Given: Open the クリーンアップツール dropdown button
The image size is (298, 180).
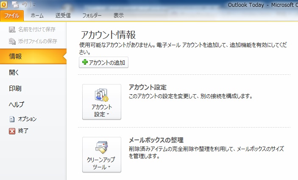Looking at the screenshot, I should [x=102, y=155].
